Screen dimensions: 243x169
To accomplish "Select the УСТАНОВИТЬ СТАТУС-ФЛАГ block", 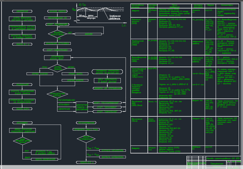I will tap(57, 58).
